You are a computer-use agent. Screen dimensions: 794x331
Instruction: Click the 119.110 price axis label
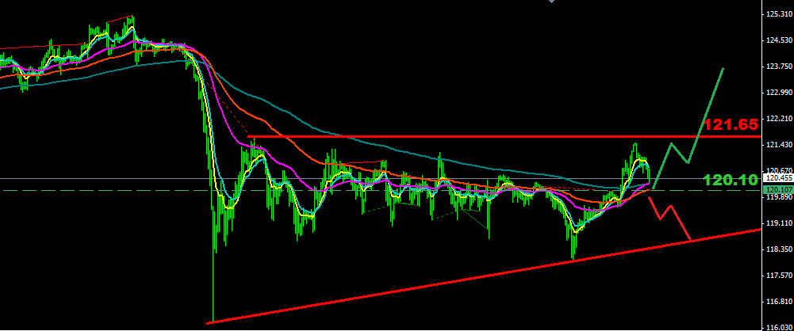(x=779, y=223)
